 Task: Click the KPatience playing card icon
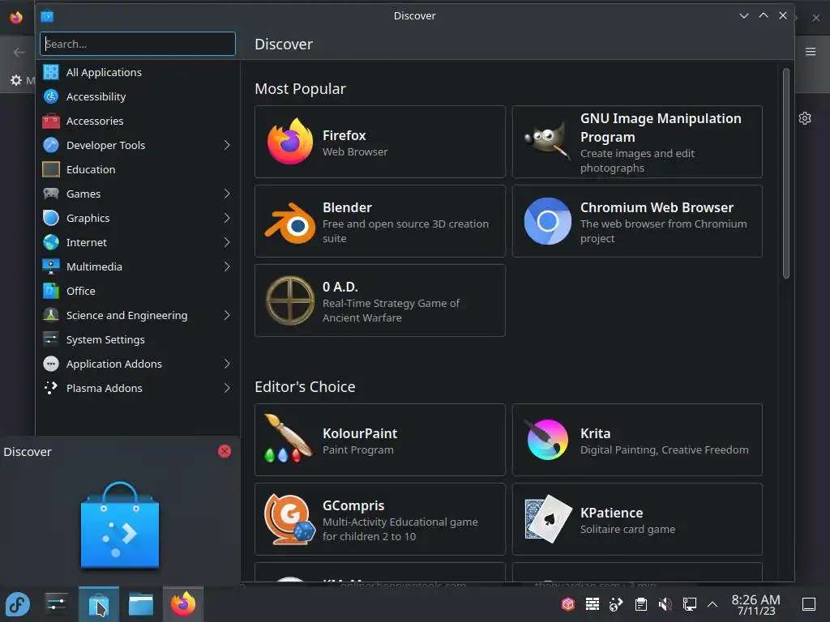click(x=549, y=519)
